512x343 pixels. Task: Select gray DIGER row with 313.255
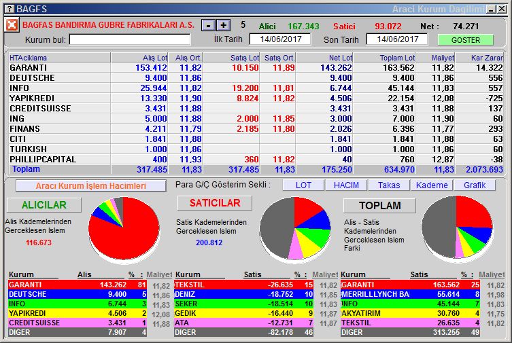click(x=410, y=332)
